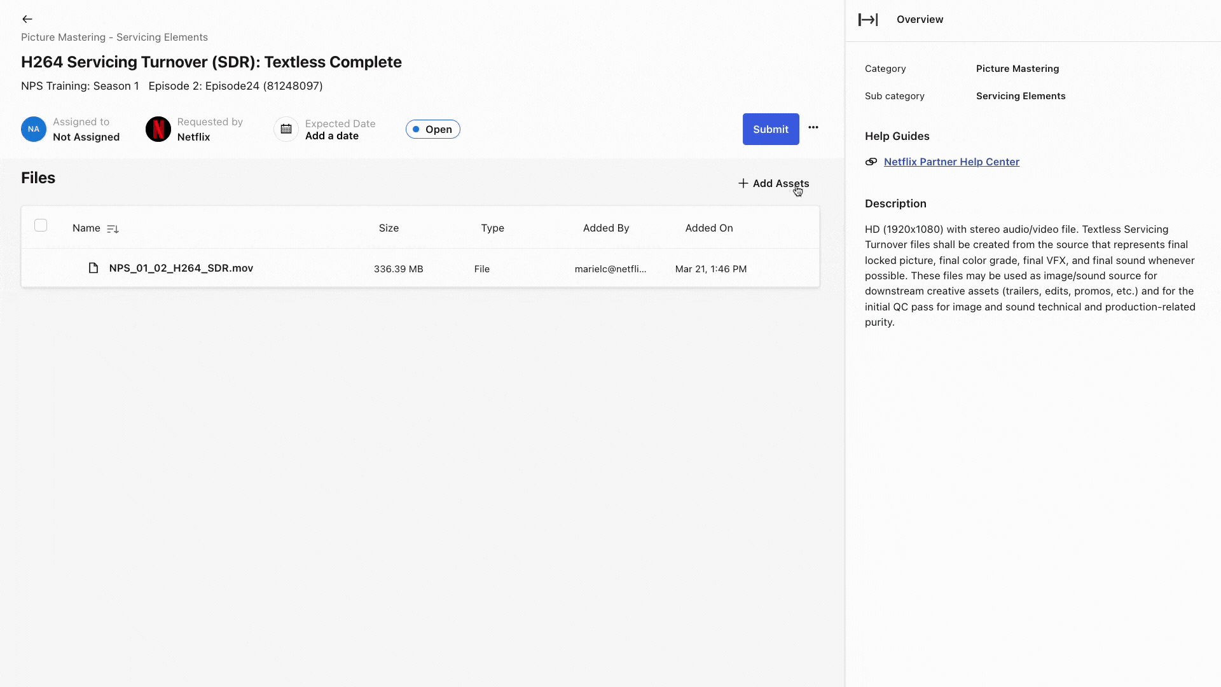Image resolution: width=1221 pixels, height=687 pixels.
Task: Click the link icon beside Netflix Partner Help Center
Action: pos(871,162)
